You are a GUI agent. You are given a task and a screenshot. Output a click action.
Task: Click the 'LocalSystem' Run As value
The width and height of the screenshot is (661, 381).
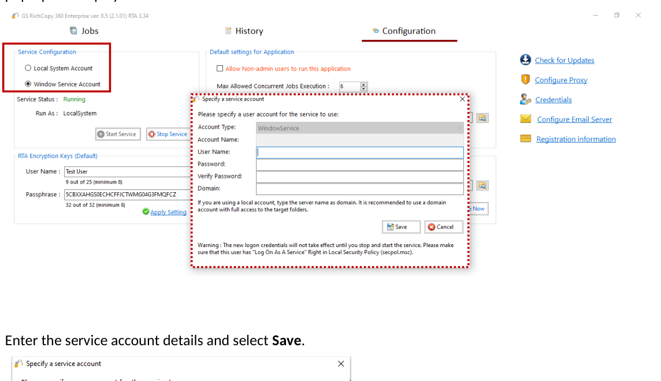80,113
